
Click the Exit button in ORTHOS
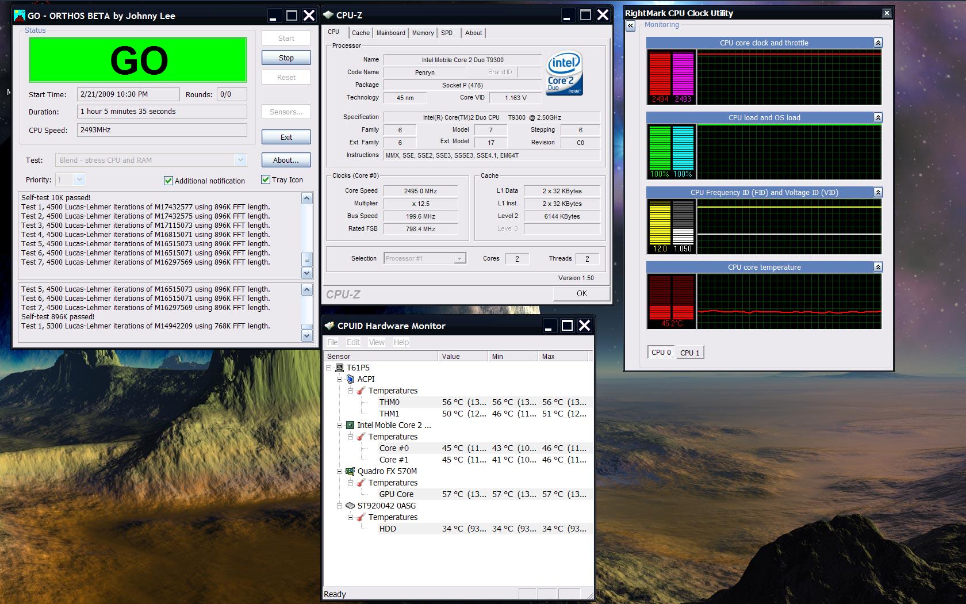pos(286,137)
